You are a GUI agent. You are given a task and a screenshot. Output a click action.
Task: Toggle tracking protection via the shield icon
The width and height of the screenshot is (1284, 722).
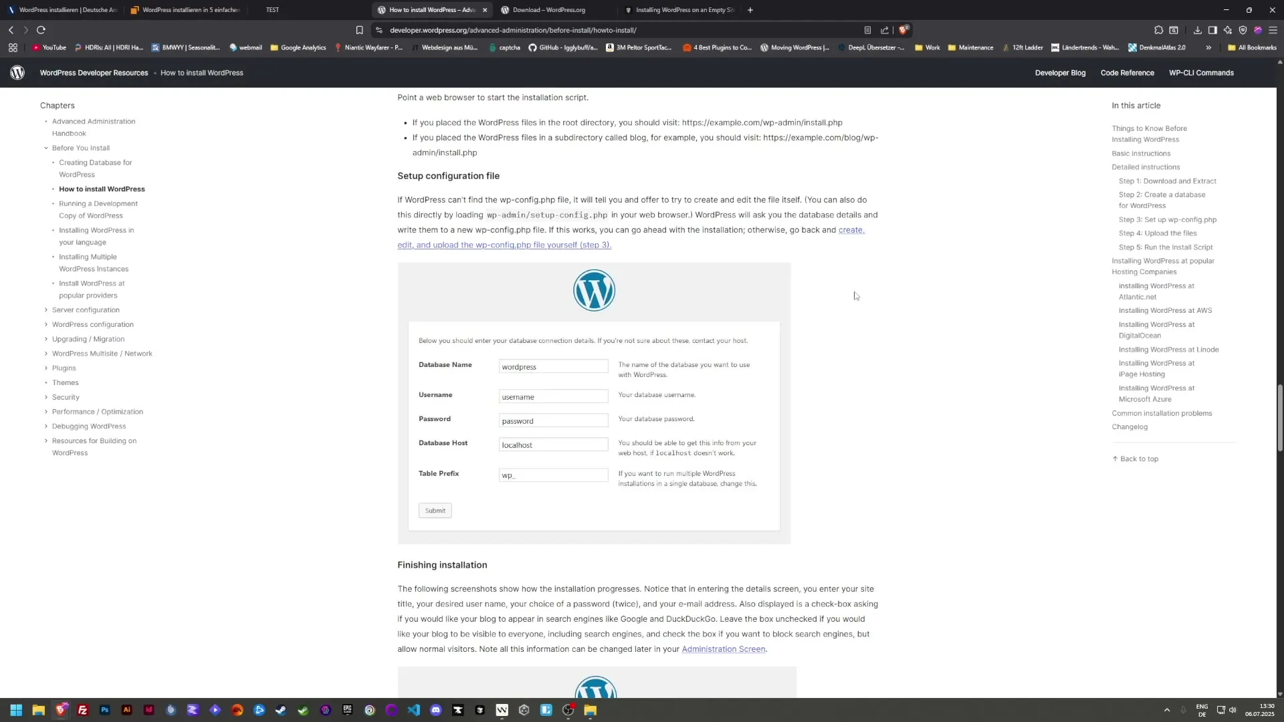coord(1243,30)
